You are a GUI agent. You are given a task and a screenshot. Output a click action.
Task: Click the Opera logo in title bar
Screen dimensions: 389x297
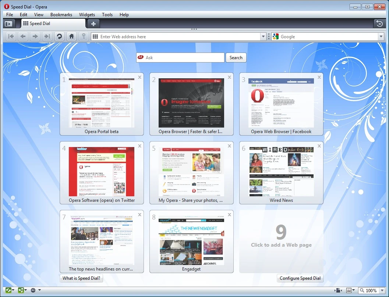pyautogui.click(x=7, y=7)
